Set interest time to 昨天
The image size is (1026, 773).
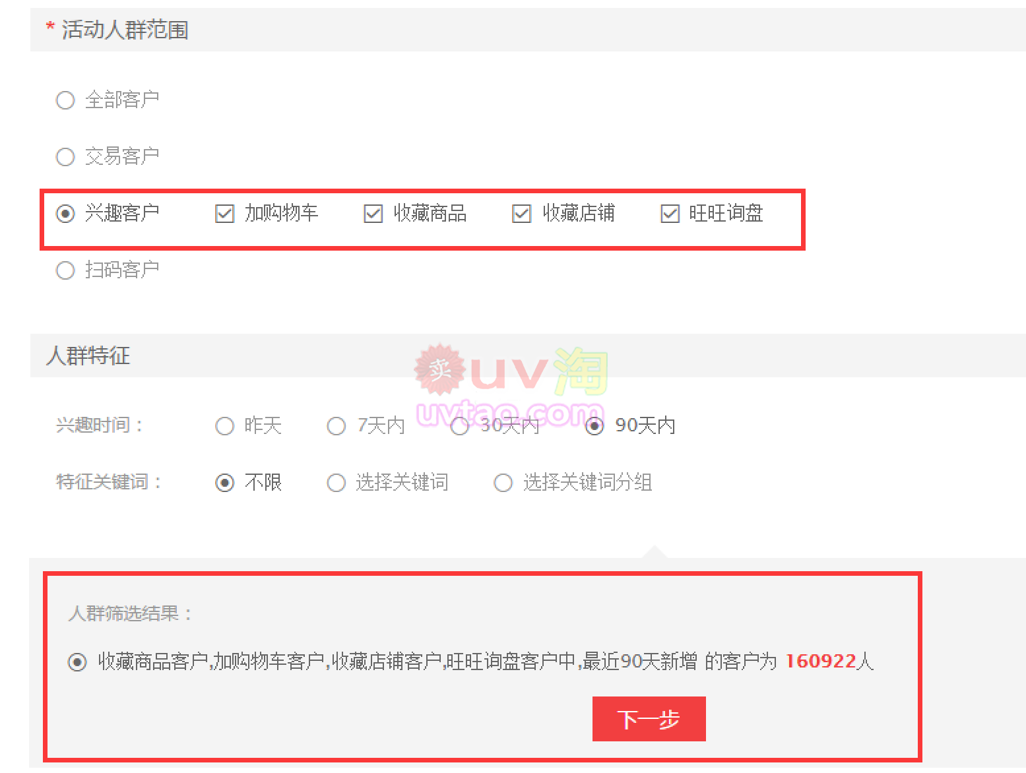pos(225,426)
